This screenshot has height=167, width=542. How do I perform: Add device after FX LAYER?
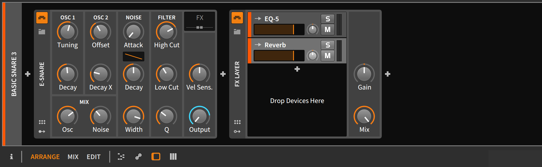[x=388, y=74]
